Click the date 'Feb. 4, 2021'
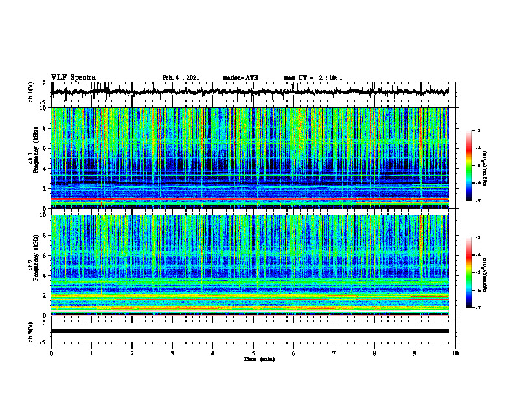Image resolution: width=513 pixels, height=396 pixels. point(181,78)
